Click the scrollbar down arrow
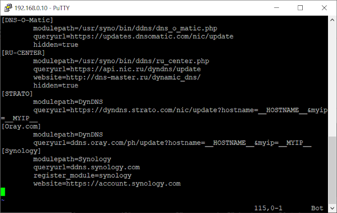The width and height of the screenshot is (337, 213). click(x=332, y=208)
